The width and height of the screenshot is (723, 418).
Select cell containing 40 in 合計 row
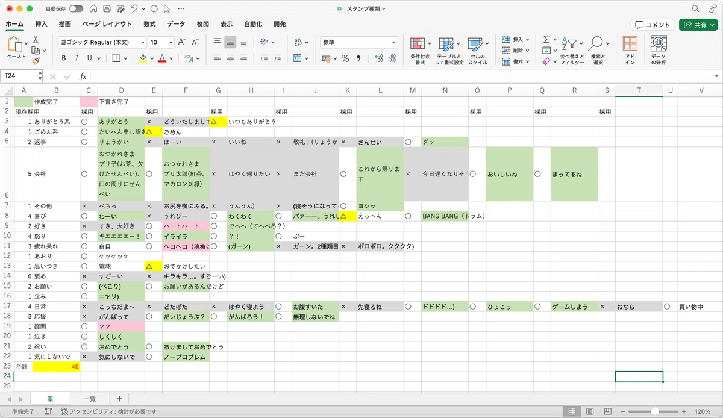click(x=57, y=366)
